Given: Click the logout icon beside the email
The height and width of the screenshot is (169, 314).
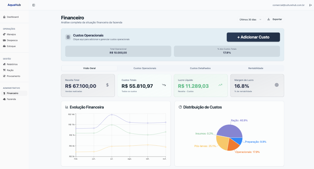Looking at the screenshot, I should point(310,5).
